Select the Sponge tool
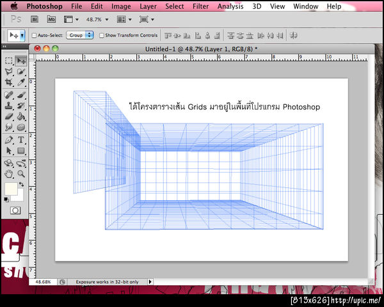 pos(21,127)
